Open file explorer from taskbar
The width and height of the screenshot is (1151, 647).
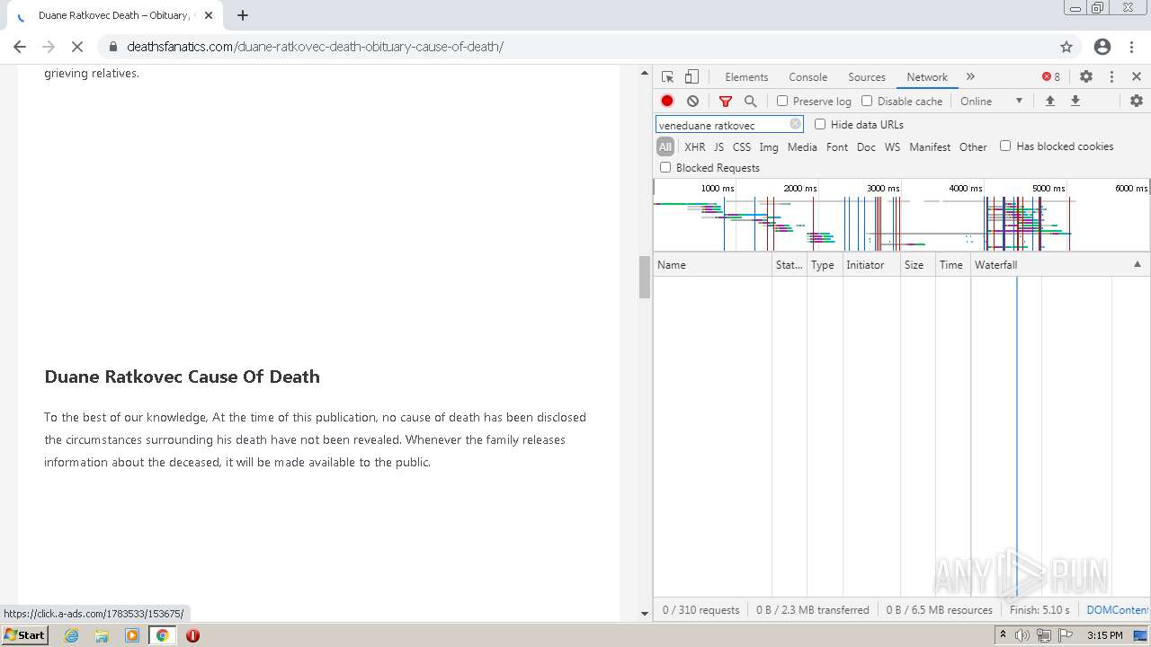(x=102, y=635)
